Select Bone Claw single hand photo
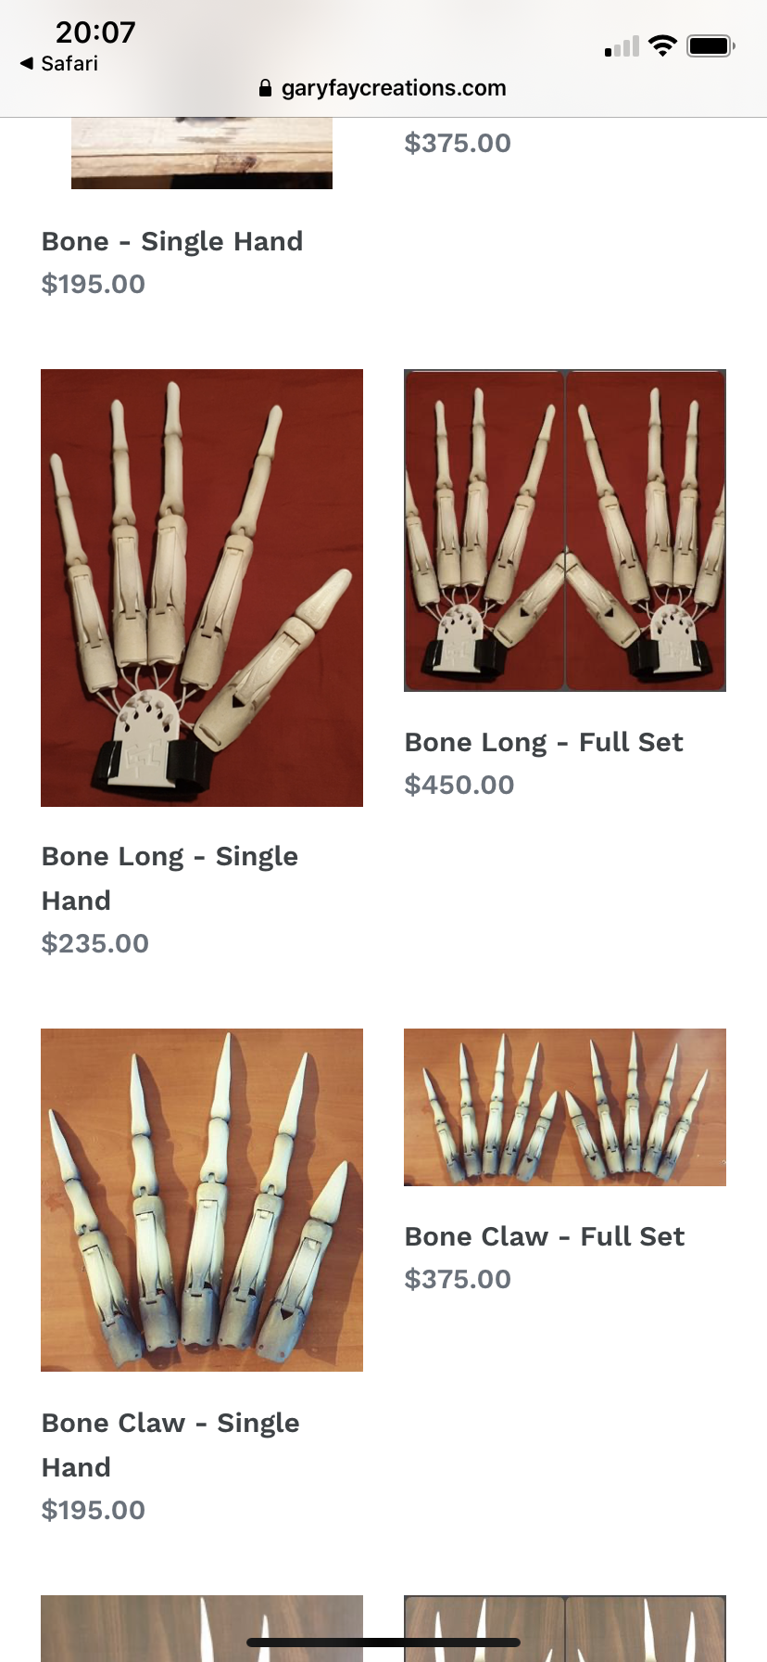Viewport: 767px width, 1662px height. click(x=202, y=1200)
